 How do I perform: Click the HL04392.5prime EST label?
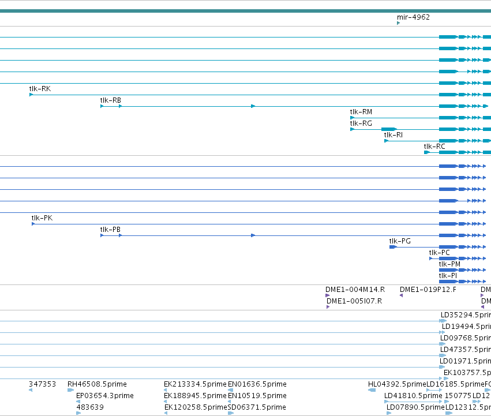(x=397, y=384)
